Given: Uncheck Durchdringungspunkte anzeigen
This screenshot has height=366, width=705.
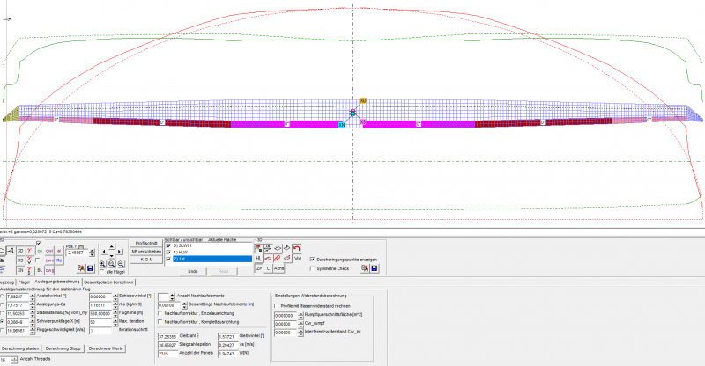Looking at the screenshot, I should 312,260.
